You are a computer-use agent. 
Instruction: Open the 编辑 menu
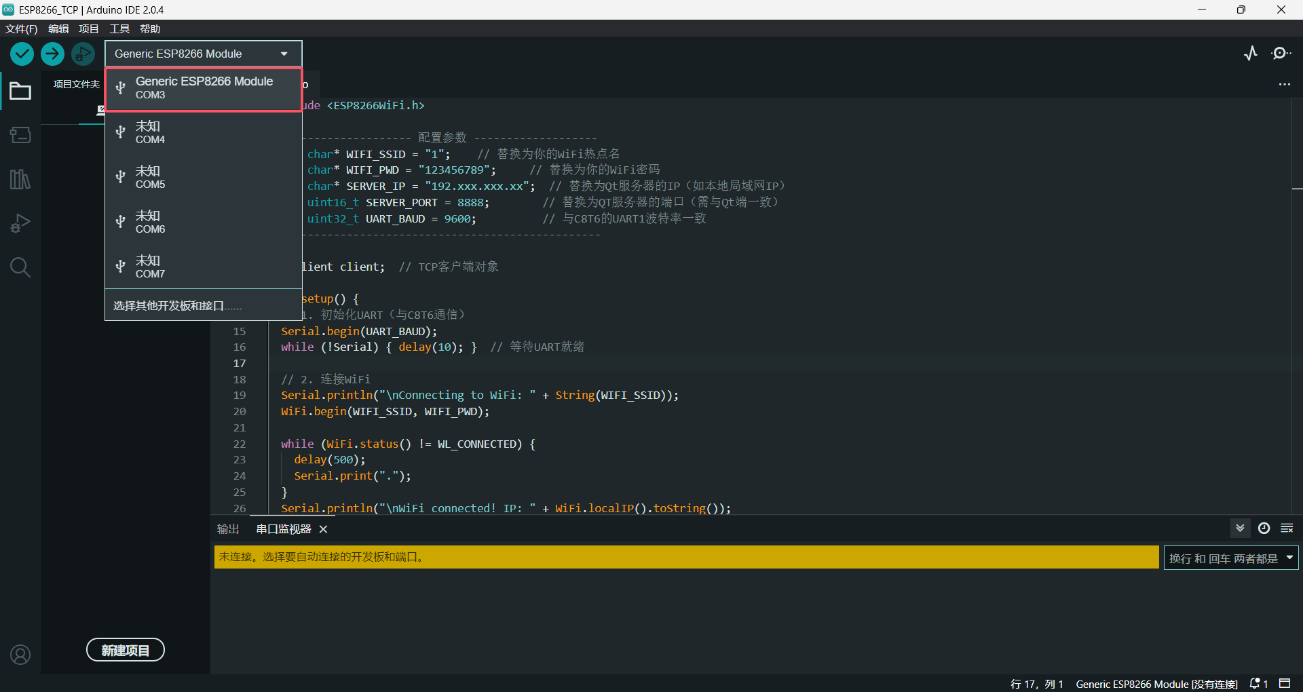pyautogui.click(x=58, y=28)
